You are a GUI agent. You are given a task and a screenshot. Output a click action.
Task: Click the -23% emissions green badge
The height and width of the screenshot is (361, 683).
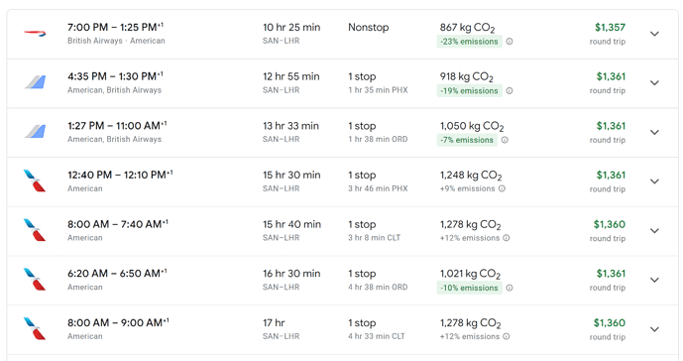[x=469, y=42]
